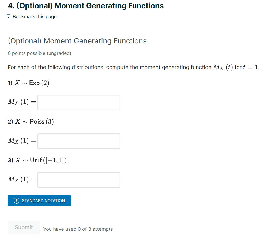The height and width of the screenshot is (238, 275).
Task: Focus the answer box for Poiss(3)
Action: point(79,141)
